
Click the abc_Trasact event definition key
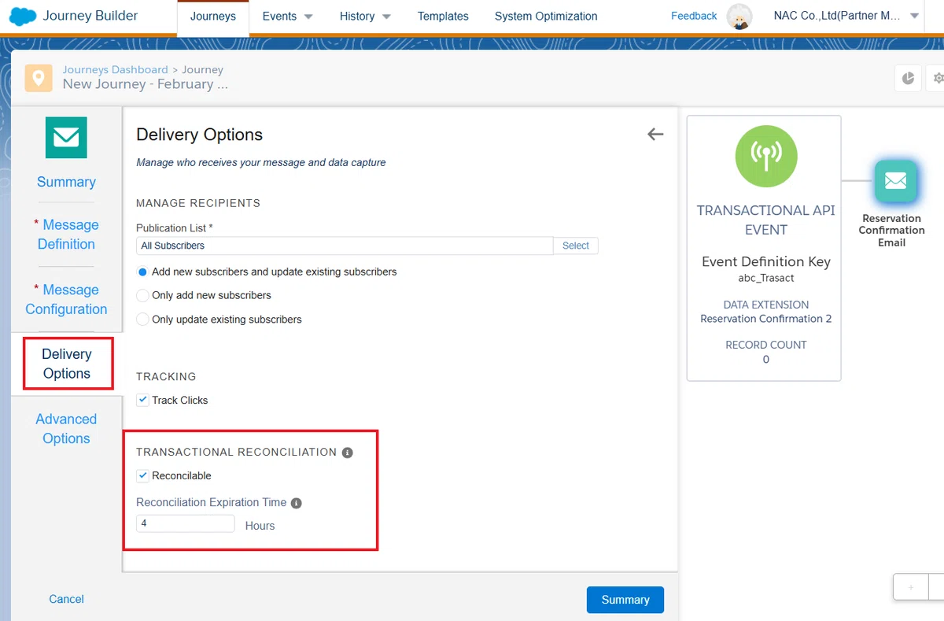coord(765,278)
